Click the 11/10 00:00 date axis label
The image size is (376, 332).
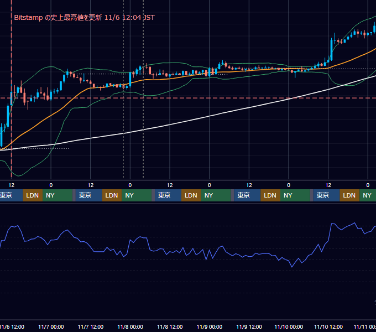(x=289, y=326)
